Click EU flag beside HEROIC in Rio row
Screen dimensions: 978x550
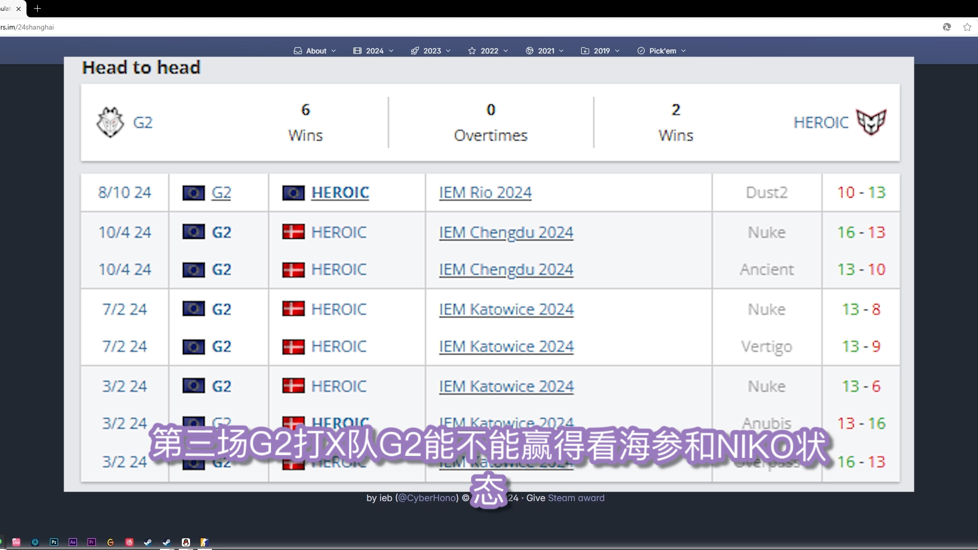[x=293, y=193]
